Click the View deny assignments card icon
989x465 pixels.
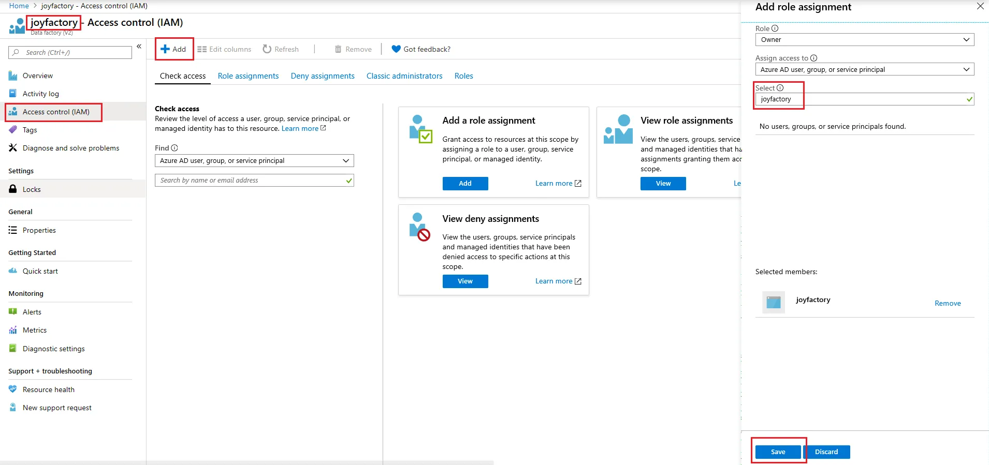tap(420, 228)
